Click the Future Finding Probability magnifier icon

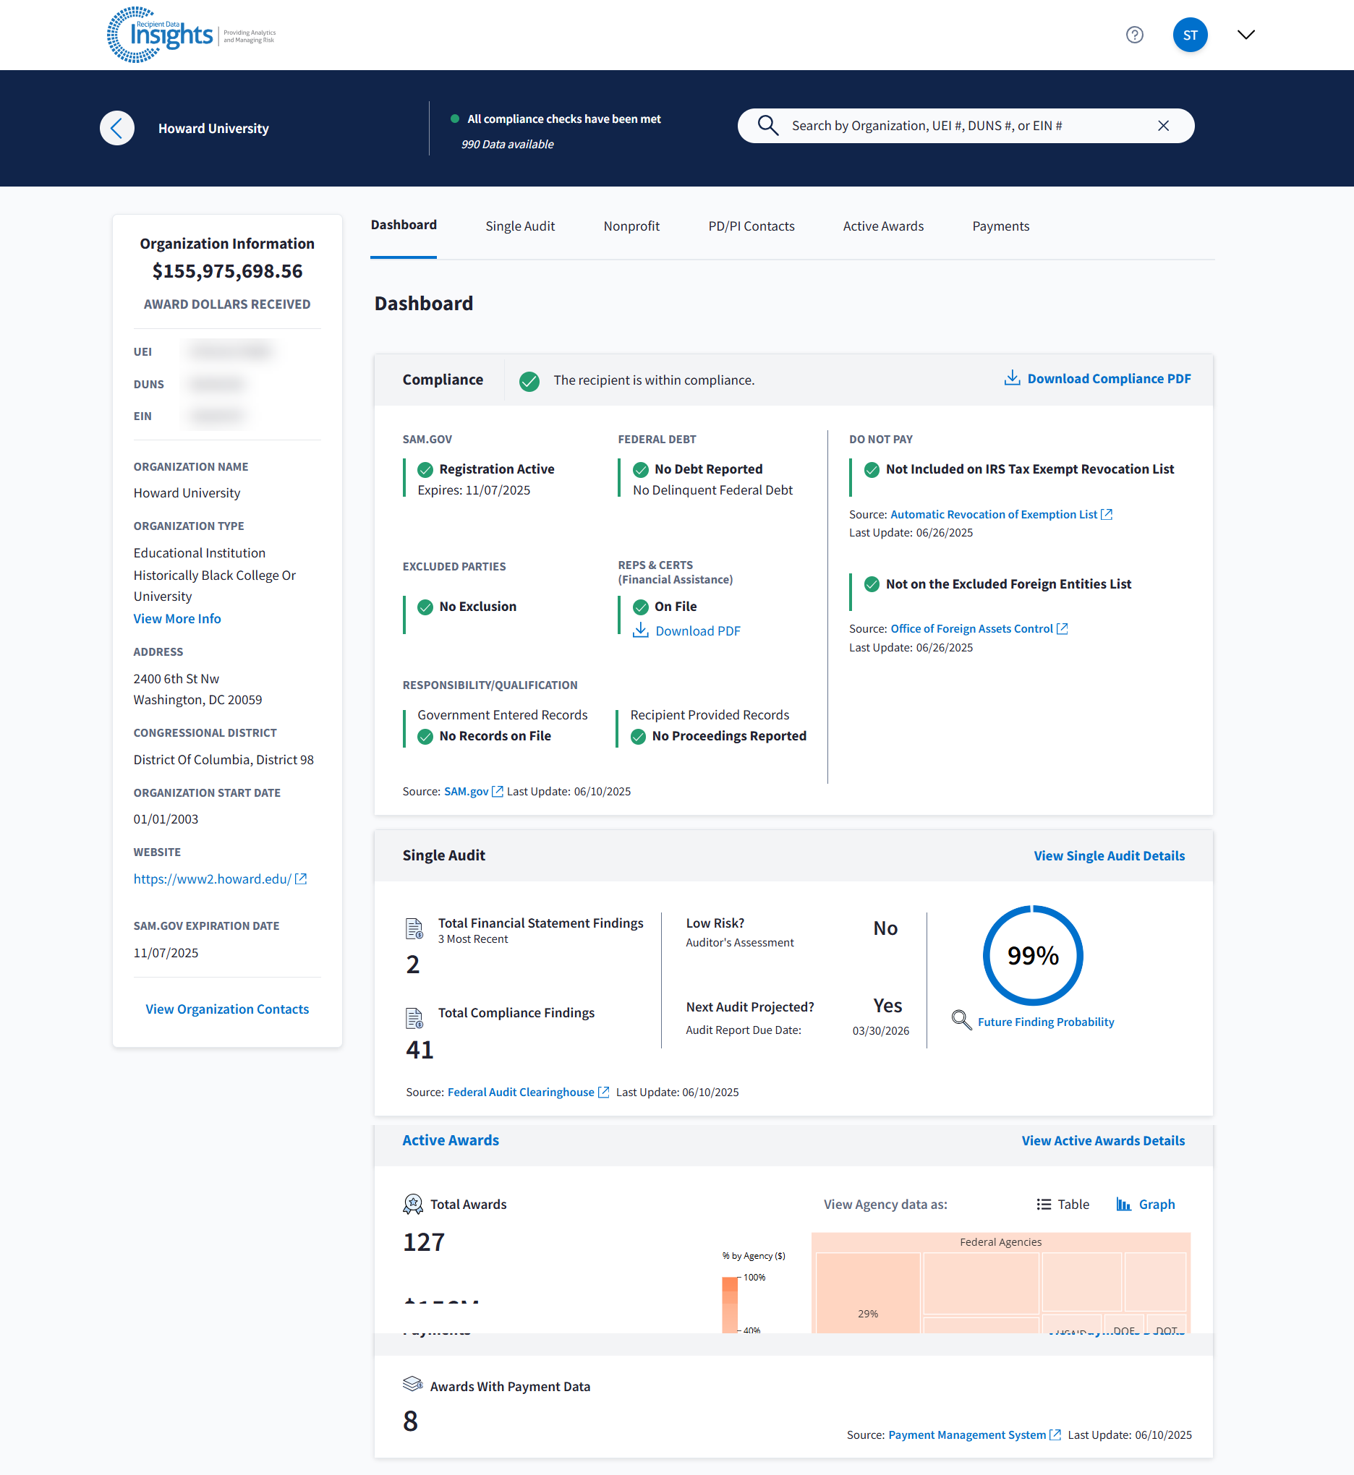pyautogui.click(x=961, y=1019)
